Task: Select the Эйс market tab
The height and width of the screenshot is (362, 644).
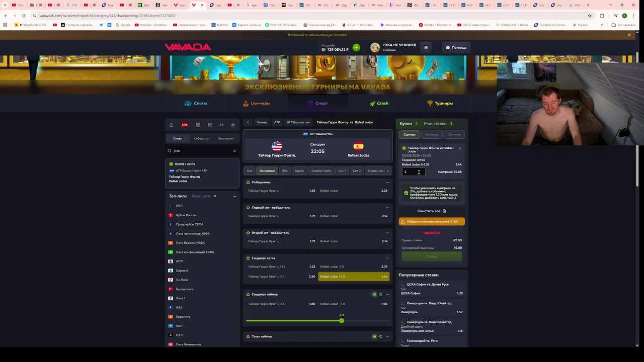Action: (x=285, y=171)
